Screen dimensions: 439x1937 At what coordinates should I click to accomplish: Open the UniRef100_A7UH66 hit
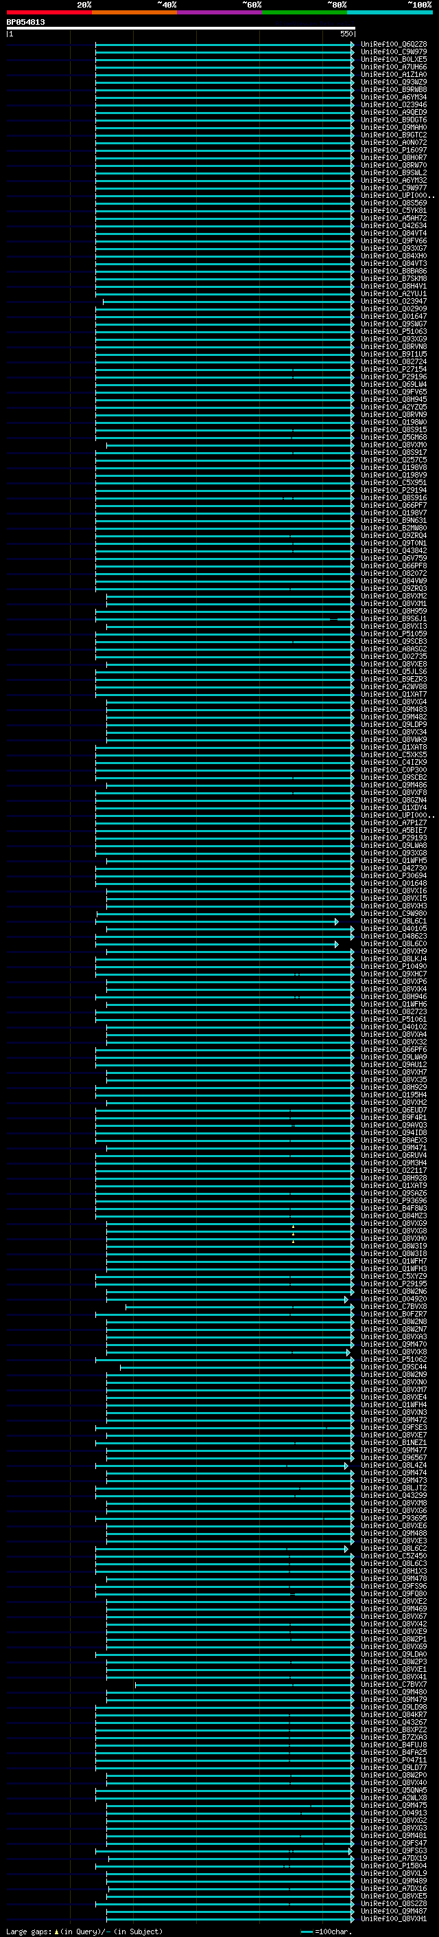coord(394,67)
